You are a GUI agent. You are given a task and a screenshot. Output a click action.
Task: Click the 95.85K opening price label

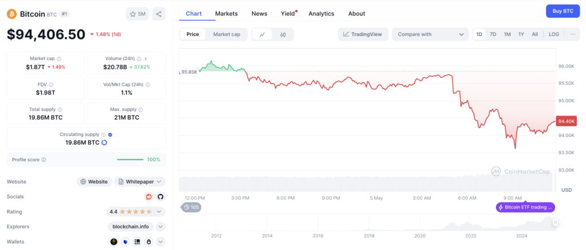click(x=189, y=72)
